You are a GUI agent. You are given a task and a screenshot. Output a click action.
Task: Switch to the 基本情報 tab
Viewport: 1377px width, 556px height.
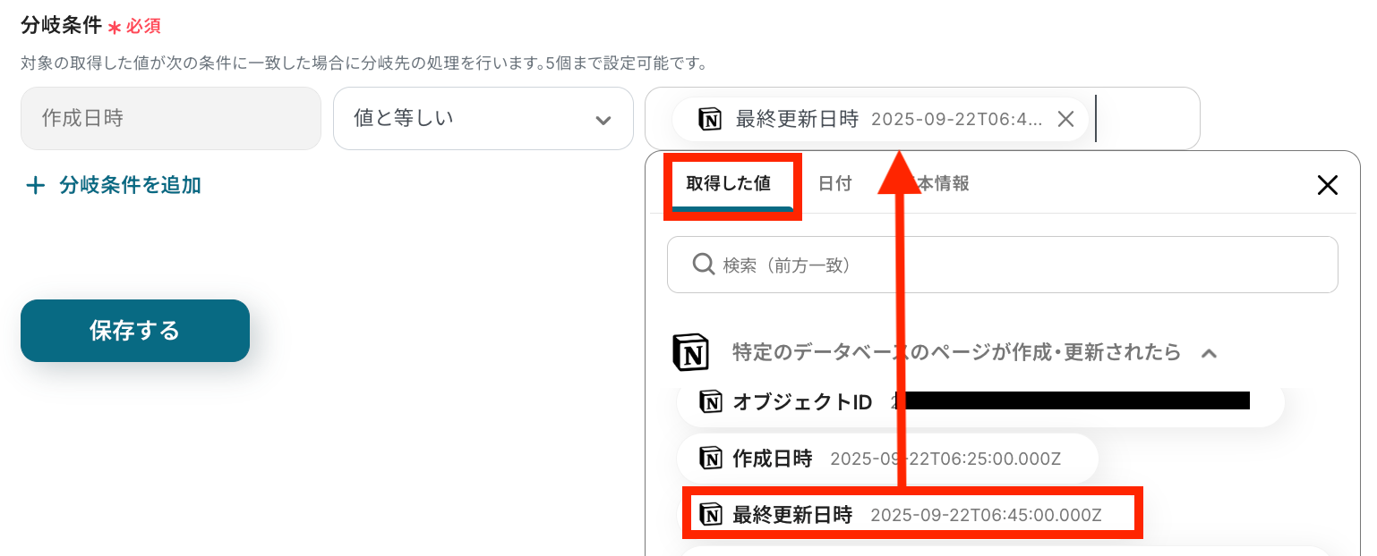coord(933,184)
